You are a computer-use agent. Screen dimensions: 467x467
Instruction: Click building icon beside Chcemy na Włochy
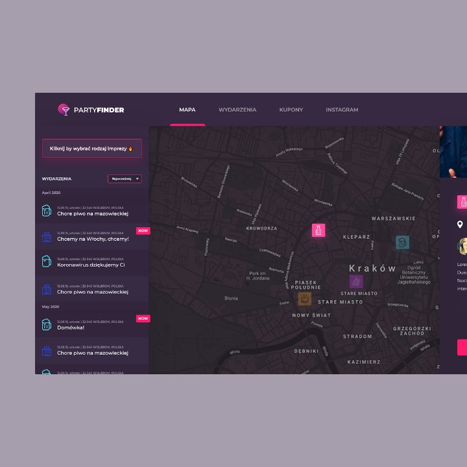(47, 237)
